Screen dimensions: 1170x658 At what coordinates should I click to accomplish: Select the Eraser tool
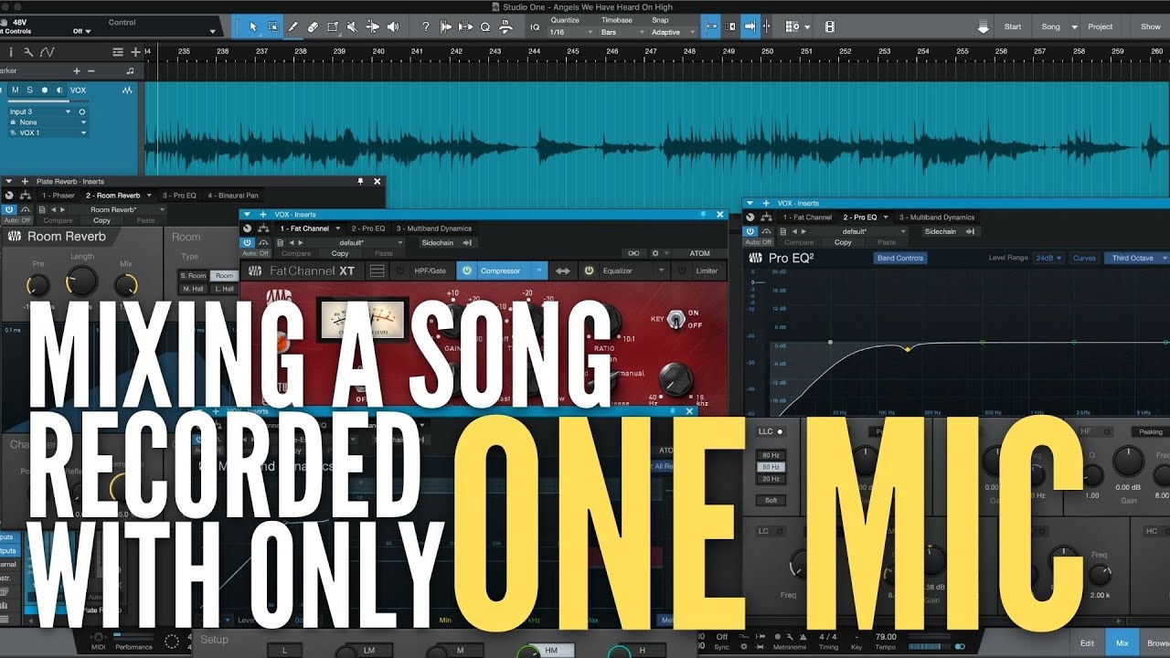pyautogui.click(x=313, y=27)
